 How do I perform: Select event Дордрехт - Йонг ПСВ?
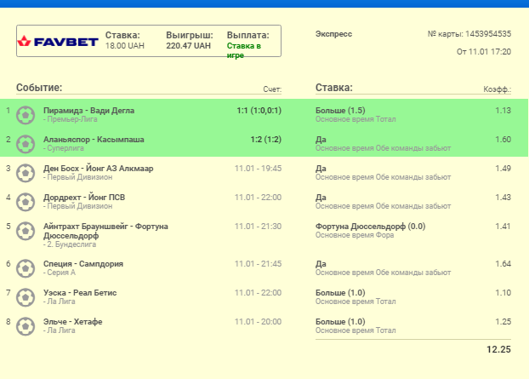tap(84, 198)
